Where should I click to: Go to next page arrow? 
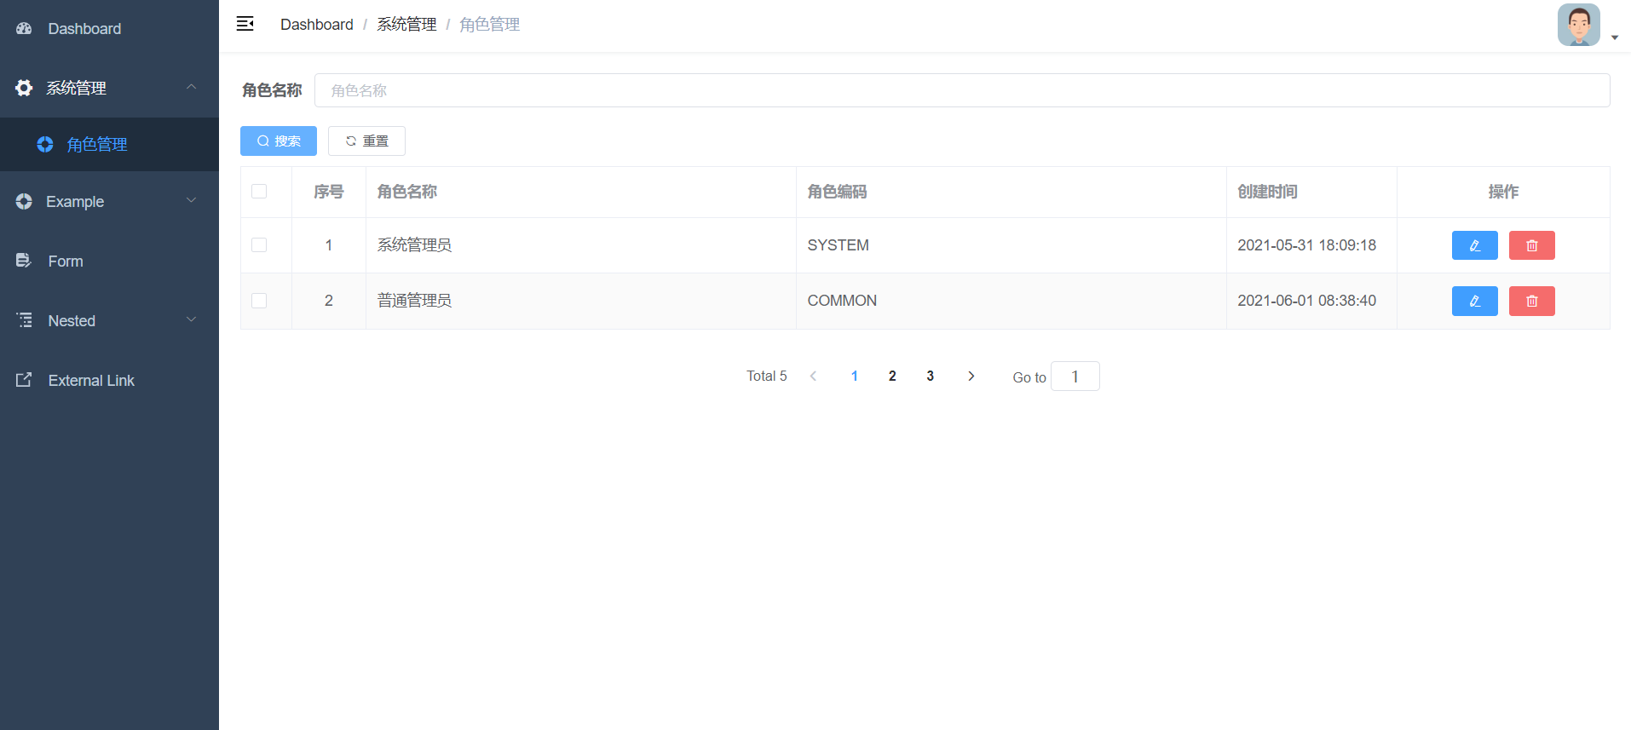(971, 376)
